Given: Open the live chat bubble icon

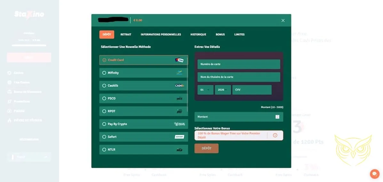Looking at the screenshot, I should [x=375, y=174].
